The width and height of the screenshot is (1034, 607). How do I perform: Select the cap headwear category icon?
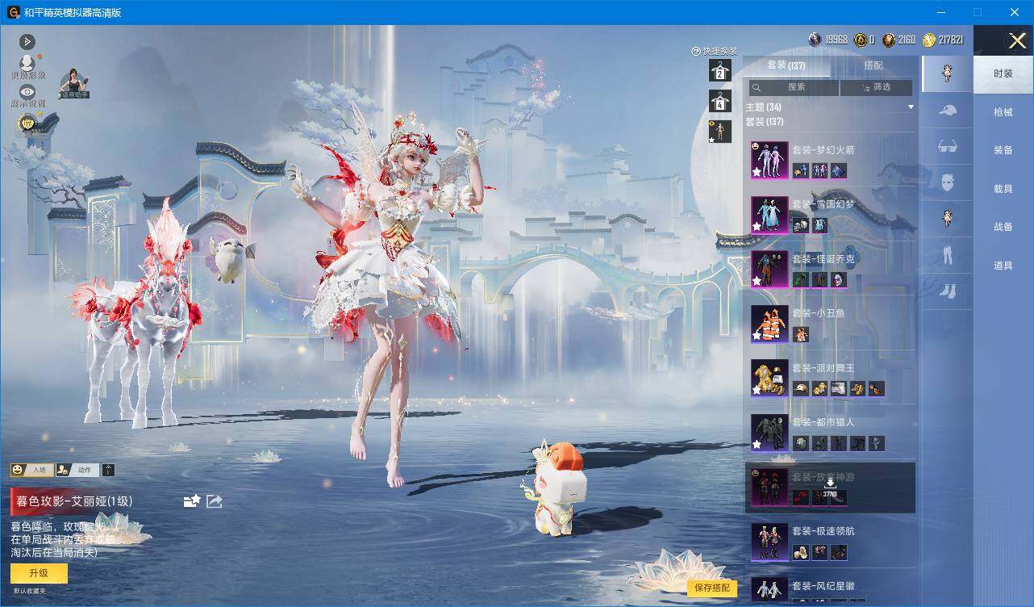[947, 111]
